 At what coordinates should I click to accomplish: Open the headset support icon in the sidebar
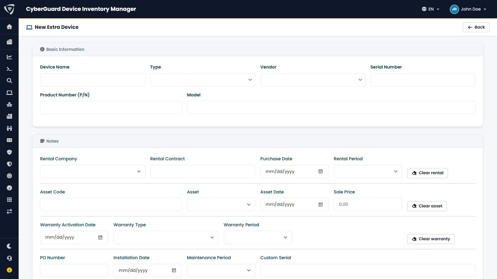coord(9,258)
